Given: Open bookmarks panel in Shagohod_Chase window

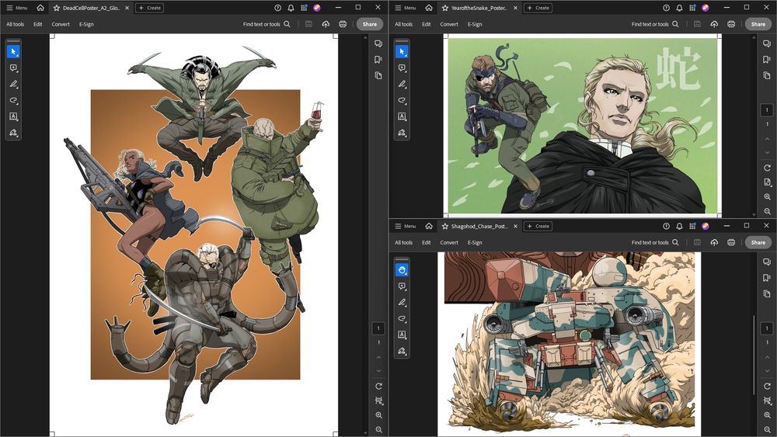Looking at the screenshot, I should 767,278.
